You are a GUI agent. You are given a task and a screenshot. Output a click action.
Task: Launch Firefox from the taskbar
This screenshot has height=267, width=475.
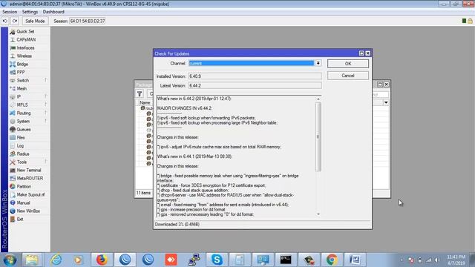102,260
